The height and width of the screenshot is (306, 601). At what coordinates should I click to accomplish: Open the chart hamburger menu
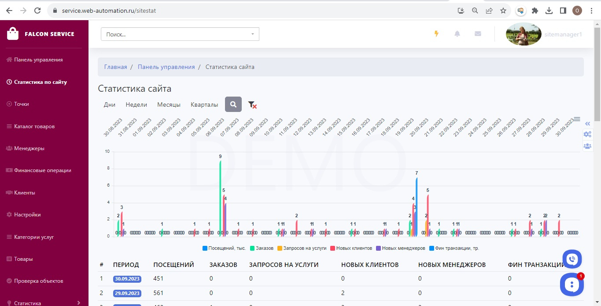pos(577,119)
